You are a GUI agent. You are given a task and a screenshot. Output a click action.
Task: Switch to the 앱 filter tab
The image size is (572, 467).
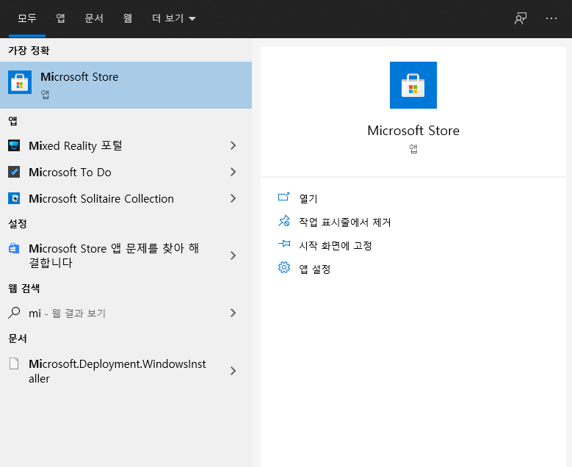click(60, 18)
